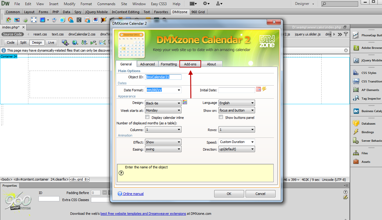This screenshot has width=382, height=220.
Task: Enable Show buttons panel checkbox
Action: point(221,117)
